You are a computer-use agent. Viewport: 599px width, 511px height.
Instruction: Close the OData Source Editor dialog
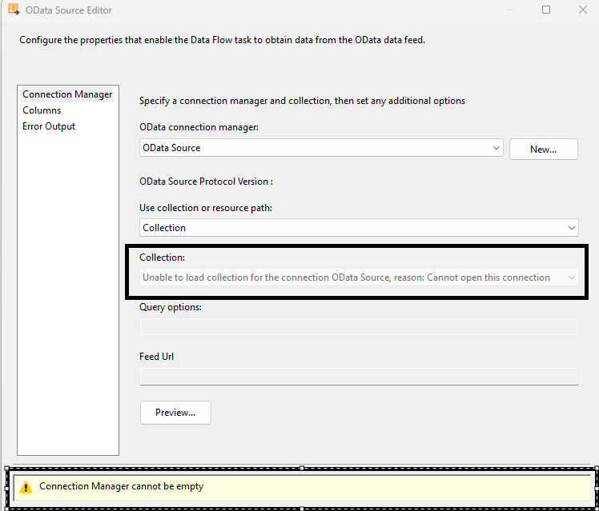click(x=582, y=10)
